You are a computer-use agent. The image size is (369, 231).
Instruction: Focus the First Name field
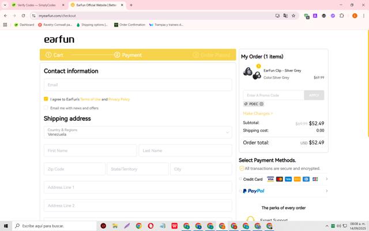pyautogui.click(x=90, y=151)
